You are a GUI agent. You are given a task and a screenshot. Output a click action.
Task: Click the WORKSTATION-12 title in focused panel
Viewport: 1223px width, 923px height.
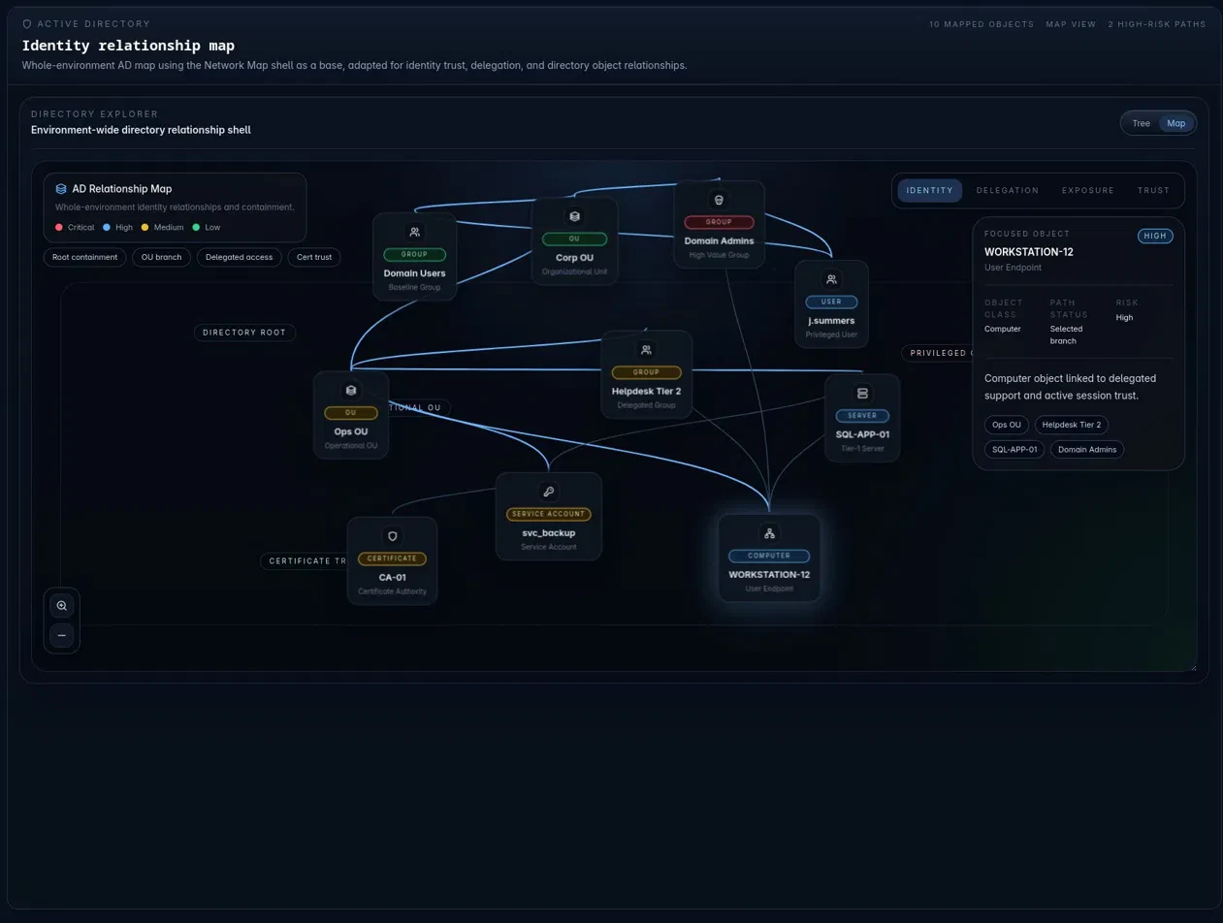(x=1029, y=252)
